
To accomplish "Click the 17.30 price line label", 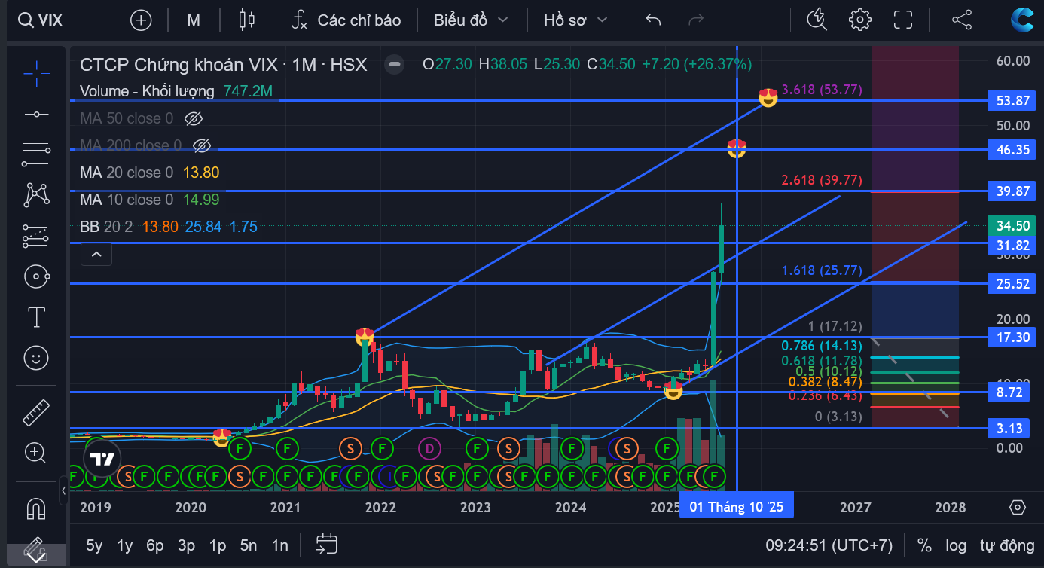I will (1012, 337).
